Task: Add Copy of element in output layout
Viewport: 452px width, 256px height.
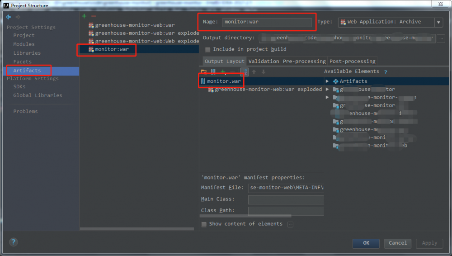Action: [x=223, y=71]
